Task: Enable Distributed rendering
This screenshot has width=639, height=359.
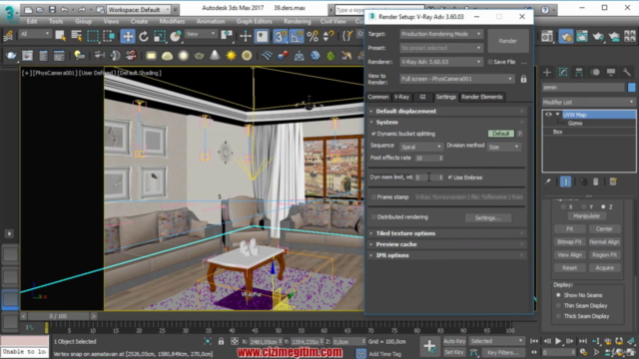Action: [x=373, y=217]
